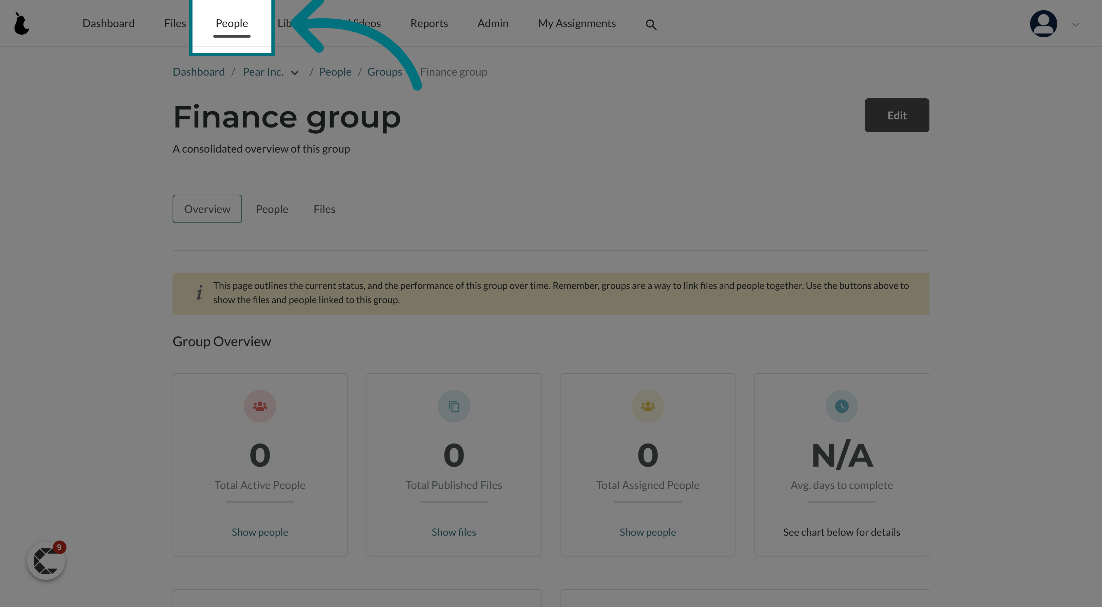Click the info icon in the banner
Image resolution: width=1102 pixels, height=607 pixels.
199,293
